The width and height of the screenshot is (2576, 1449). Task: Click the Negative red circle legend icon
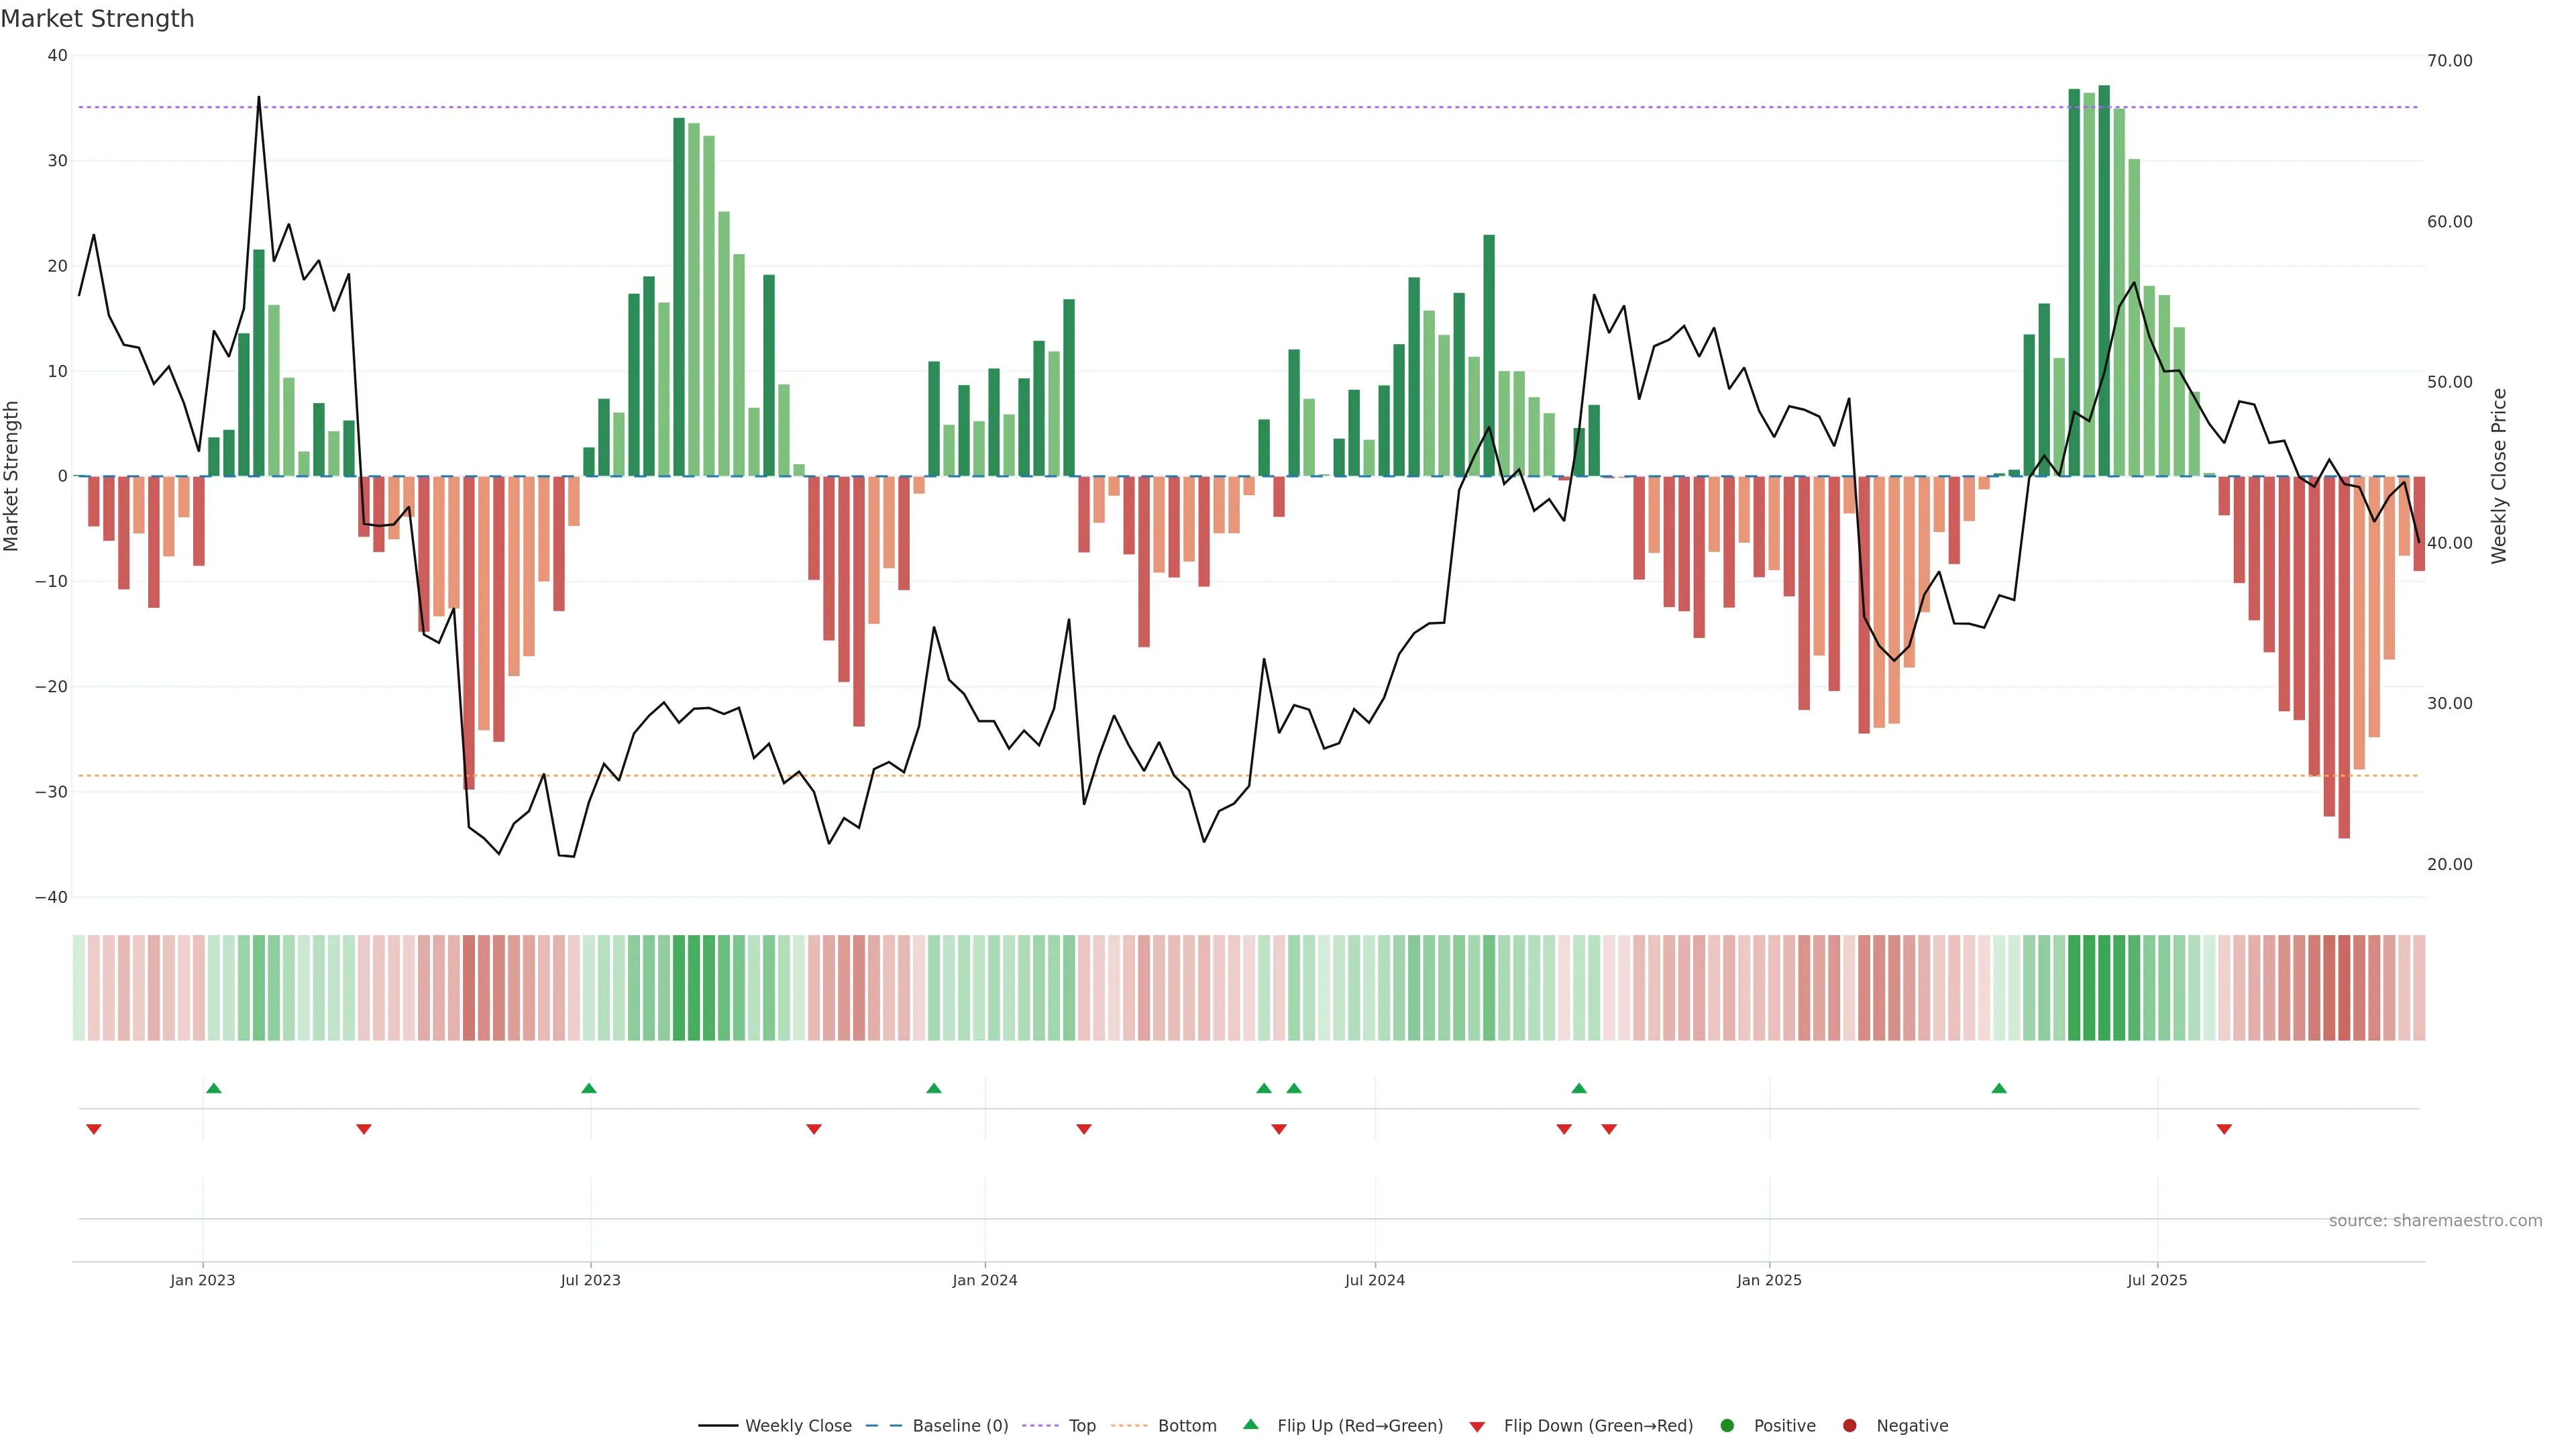coord(1849,1426)
